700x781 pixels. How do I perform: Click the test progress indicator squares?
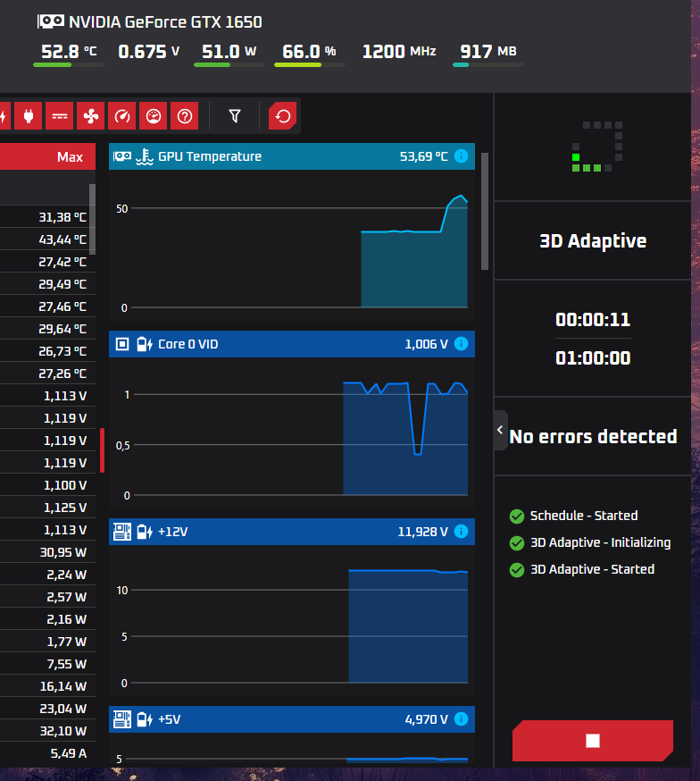pyautogui.click(x=597, y=147)
